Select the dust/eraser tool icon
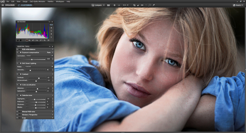Image resolution: width=246 pixels, height=133 pixels. coord(138,5)
